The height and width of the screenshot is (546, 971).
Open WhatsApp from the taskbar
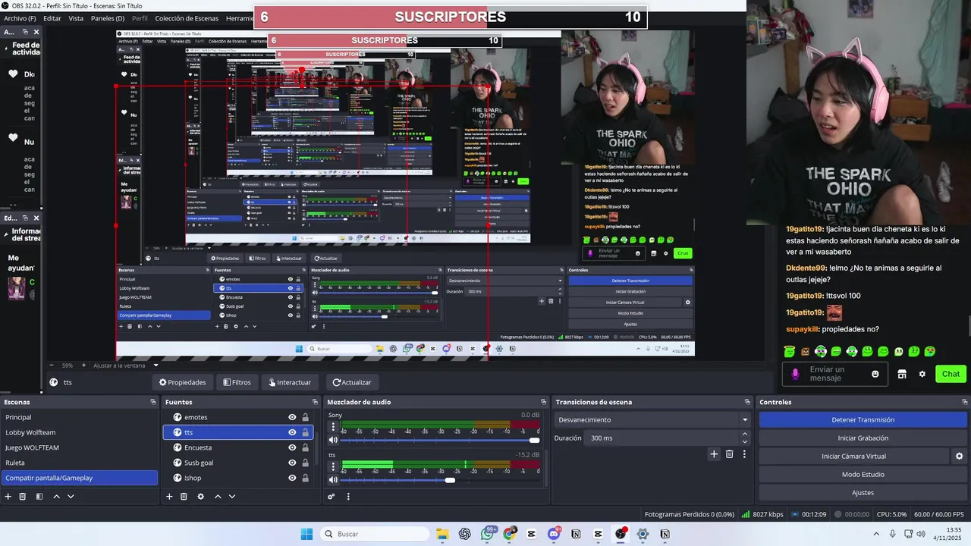point(487,534)
